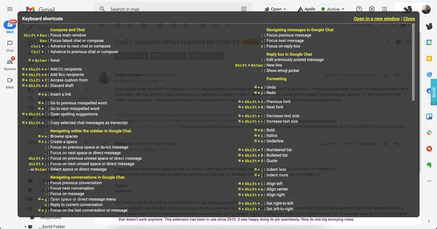Open Evernote side panel add-on
437x229 pixels.
[429, 165]
